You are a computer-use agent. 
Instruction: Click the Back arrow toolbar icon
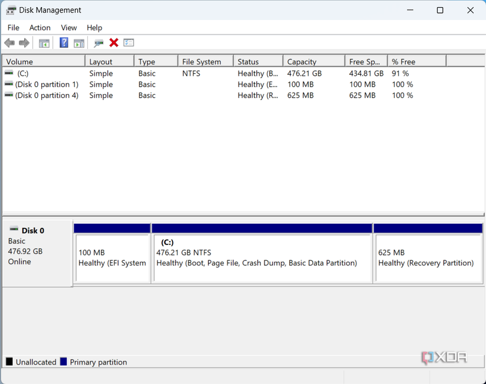point(9,43)
